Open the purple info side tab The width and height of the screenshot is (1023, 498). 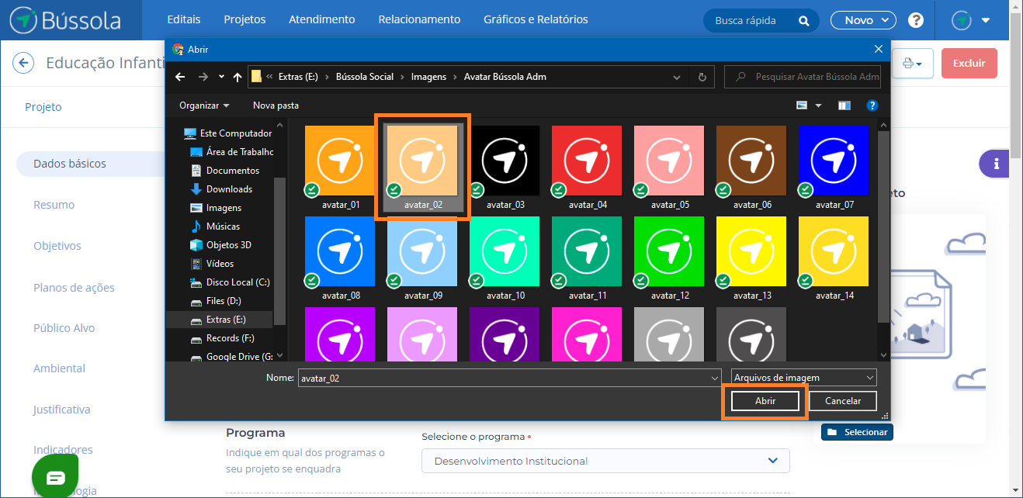tap(994, 164)
